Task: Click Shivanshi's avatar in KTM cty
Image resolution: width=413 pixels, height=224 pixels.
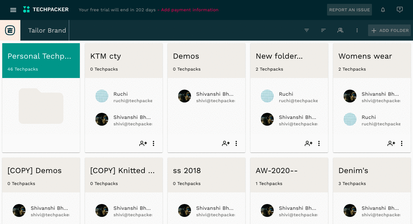Action: point(102,119)
